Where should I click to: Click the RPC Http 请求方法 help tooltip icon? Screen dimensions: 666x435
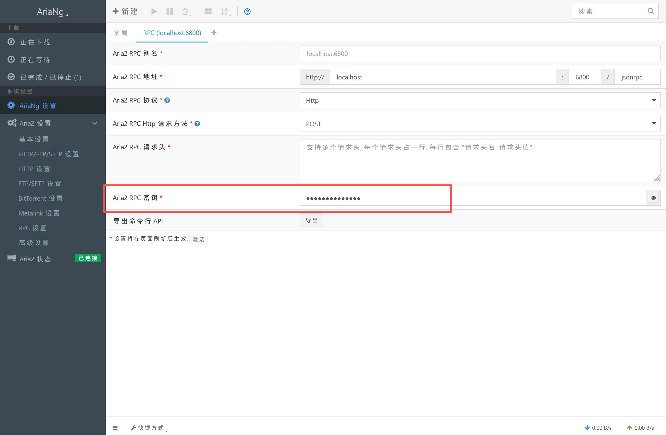[x=197, y=123]
